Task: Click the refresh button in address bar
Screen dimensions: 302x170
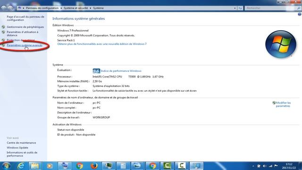Action: [240, 8]
